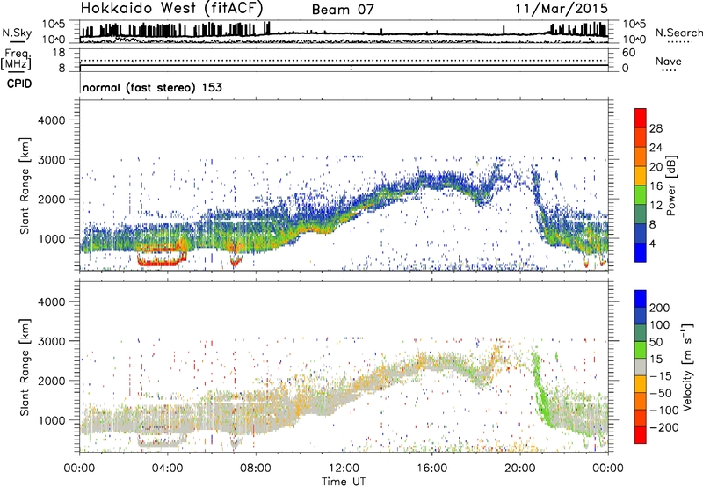Click the 3000 tick of velocity panel
703x487 pixels.
[51, 341]
